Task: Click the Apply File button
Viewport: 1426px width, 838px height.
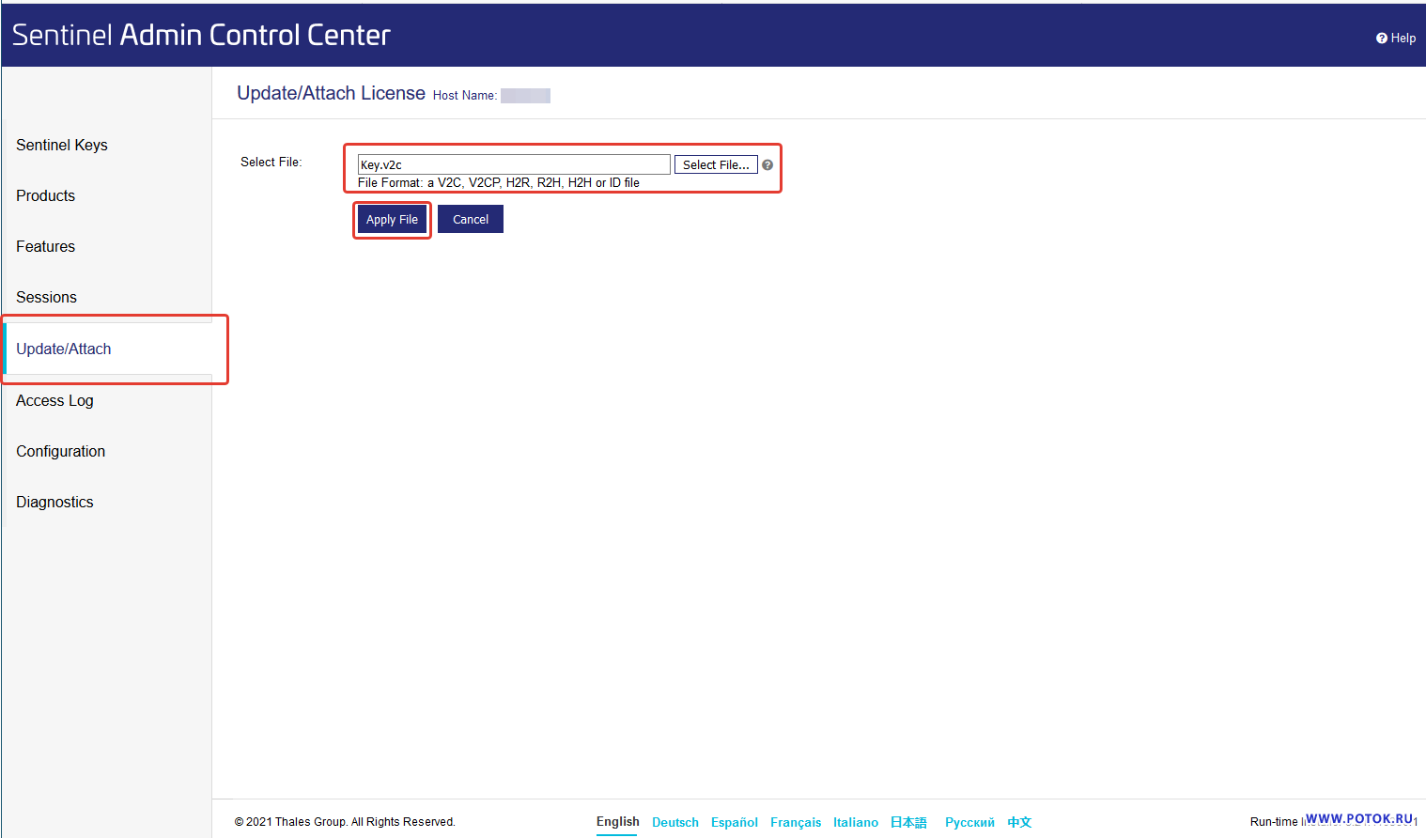Action: click(392, 219)
